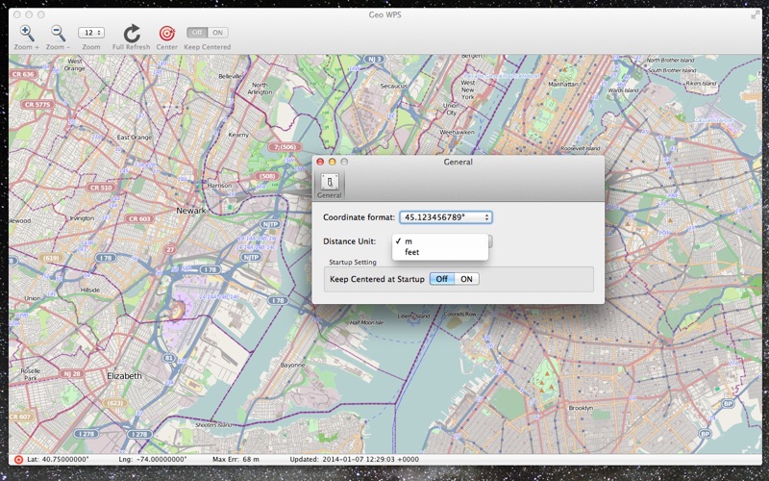Click the Zoom − magnifier icon

coord(59,34)
